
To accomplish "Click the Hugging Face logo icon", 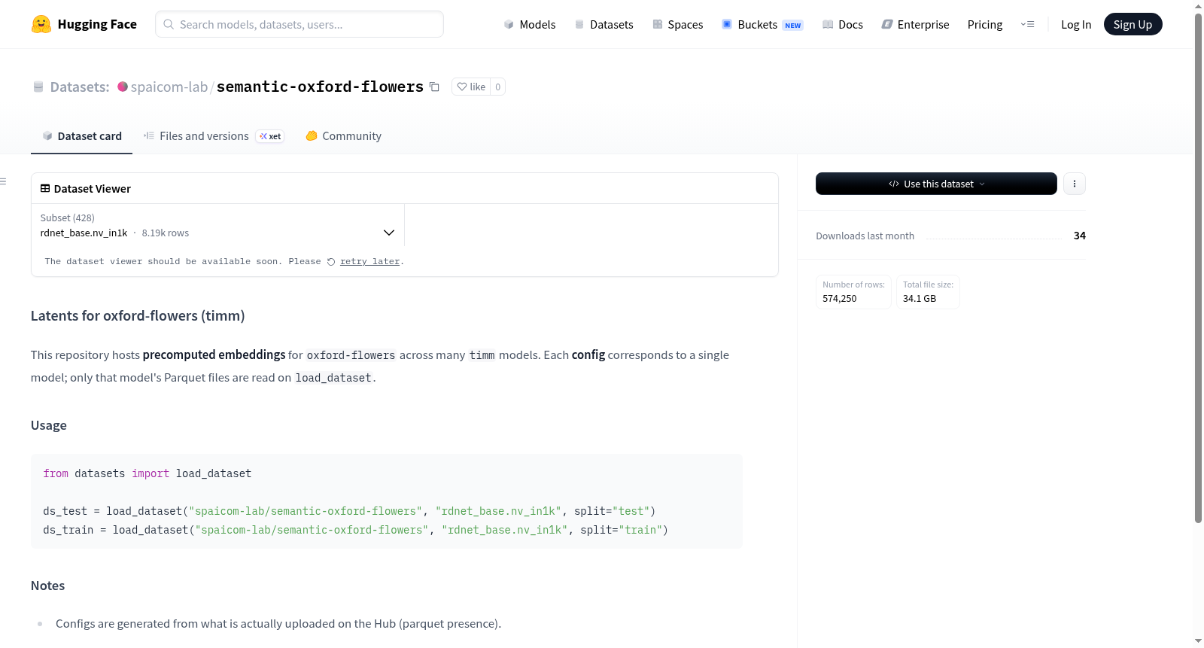I will pos(41,24).
